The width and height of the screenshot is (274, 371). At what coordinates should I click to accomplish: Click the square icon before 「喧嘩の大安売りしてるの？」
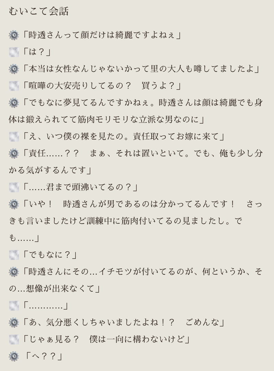point(14,86)
